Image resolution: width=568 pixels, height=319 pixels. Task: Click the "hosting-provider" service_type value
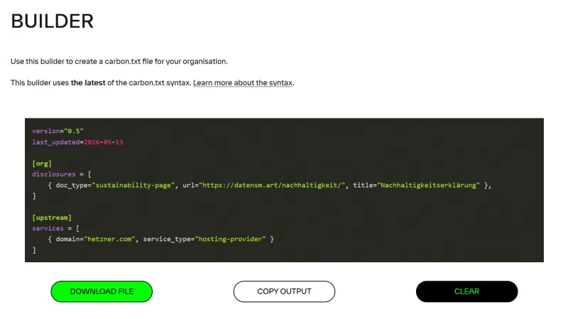tap(230, 239)
